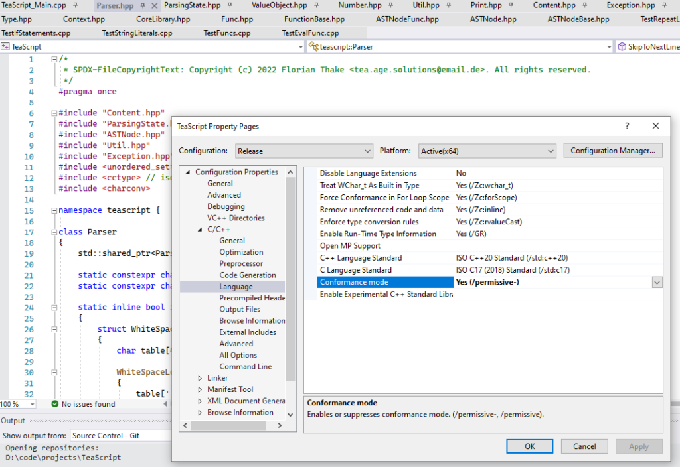Screen dimensions: 680x467
Task: Open the Configuration Manager dialog
Action: click(612, 151)
